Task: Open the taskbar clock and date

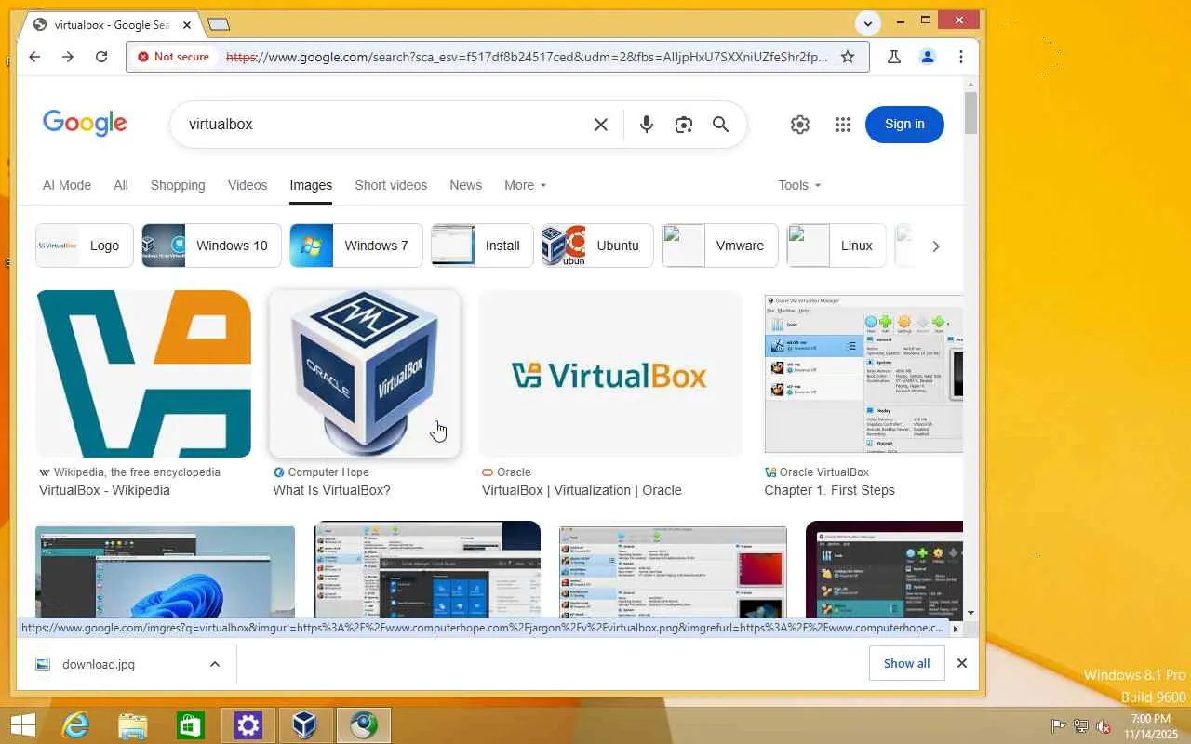Action: tap(1151, 726)
